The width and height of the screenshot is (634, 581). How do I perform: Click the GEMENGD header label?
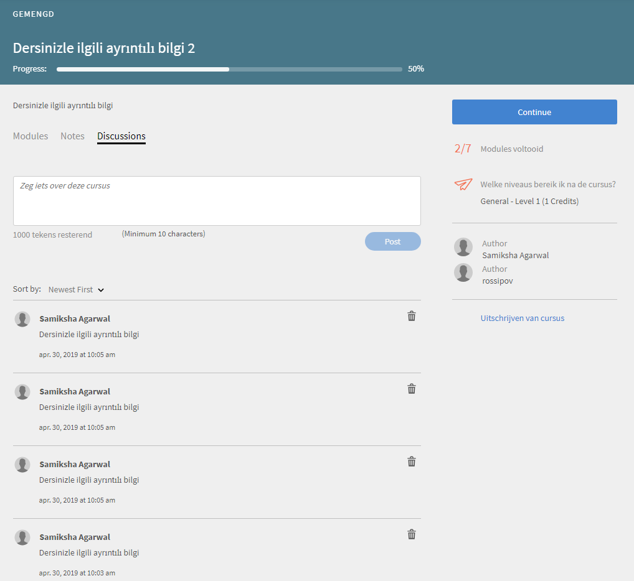click(x=34, y=14)
